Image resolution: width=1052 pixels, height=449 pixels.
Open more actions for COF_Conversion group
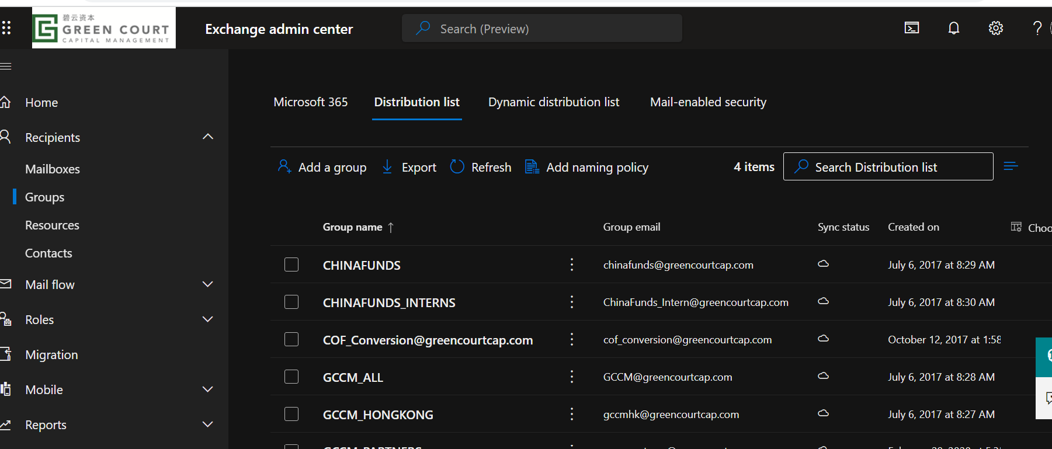pos(572,339)
